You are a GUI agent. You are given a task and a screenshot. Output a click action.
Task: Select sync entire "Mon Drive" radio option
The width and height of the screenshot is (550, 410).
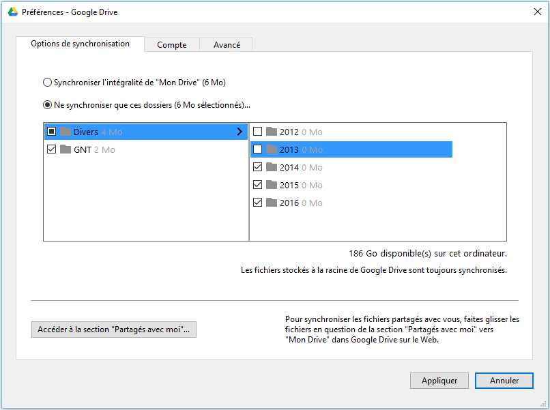pyautogui.click(x=47, y=83)
